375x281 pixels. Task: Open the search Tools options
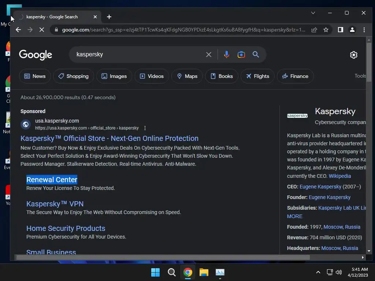coord(360,76)
